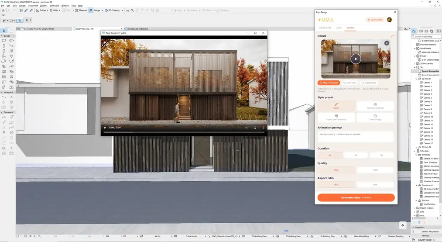This screenshot has height=242, width=442.
Task: Select the Furniture from box preset
Action: [x=336, y=118]
